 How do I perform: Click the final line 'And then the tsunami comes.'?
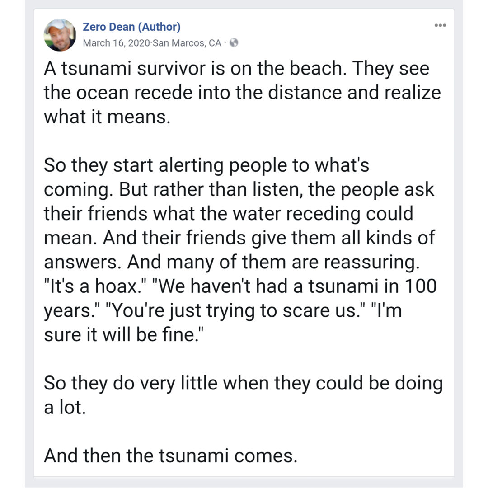tap(170, 456)
